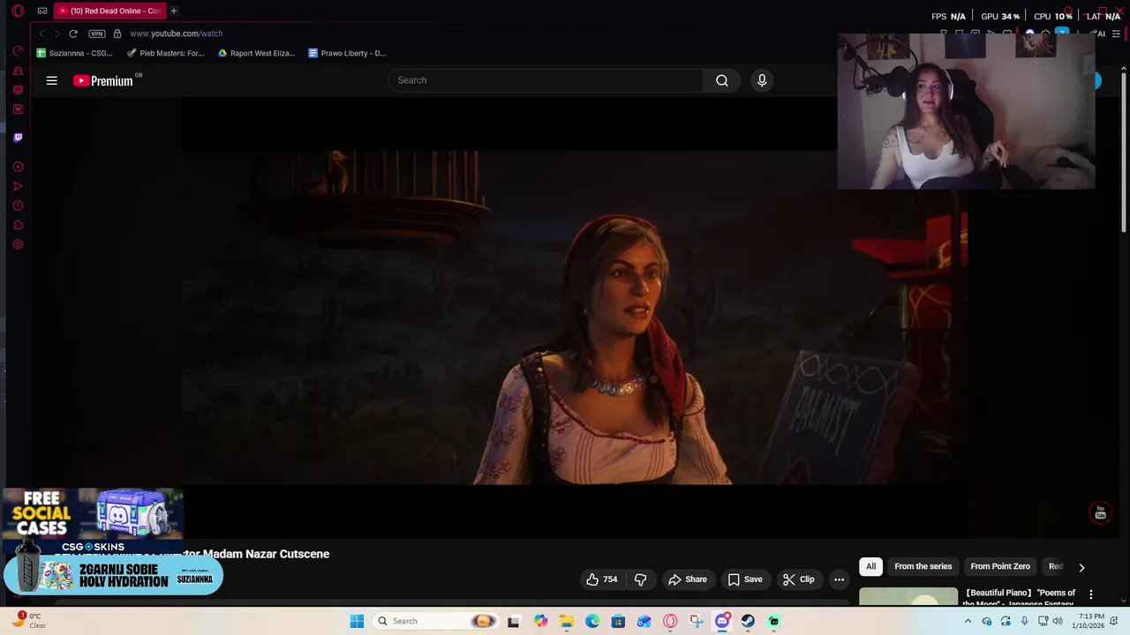Screen dimensions: 1130x635
Task: Open Discord from the taskbar
Action: pos(722,621)
